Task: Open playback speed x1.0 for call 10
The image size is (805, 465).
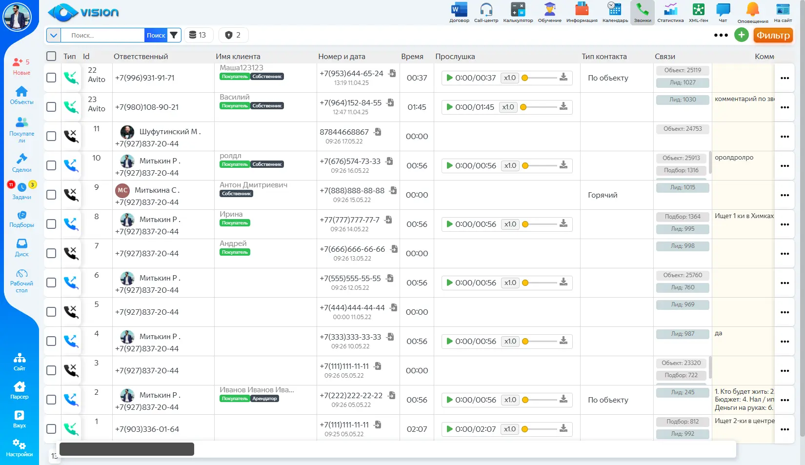Action: 510,165
